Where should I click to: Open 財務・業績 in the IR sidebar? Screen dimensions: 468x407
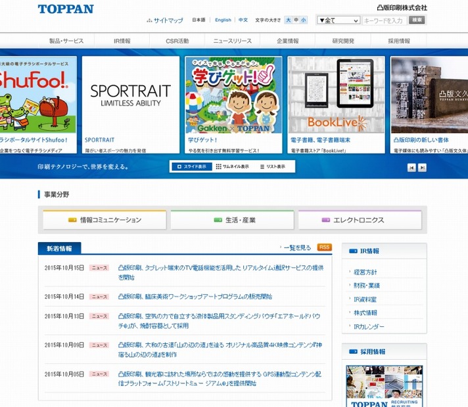[367, 286]
